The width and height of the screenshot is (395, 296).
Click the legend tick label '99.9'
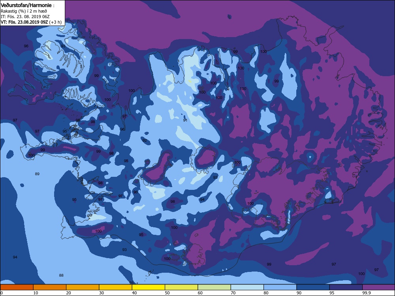[366, 293]
